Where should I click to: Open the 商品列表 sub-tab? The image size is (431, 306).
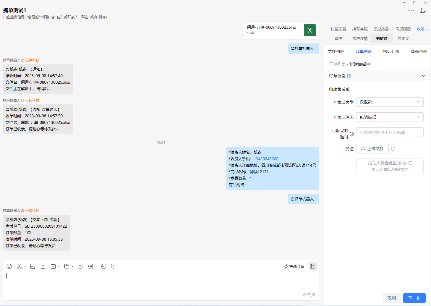click(x=419, y=51)
